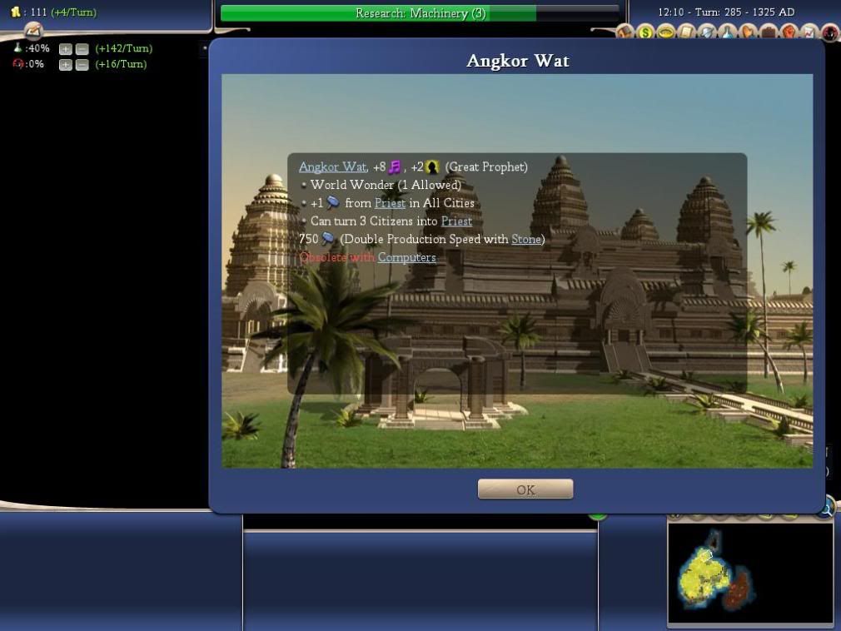Open the Angkor Wat Civilopedia link

pos(332,166)
